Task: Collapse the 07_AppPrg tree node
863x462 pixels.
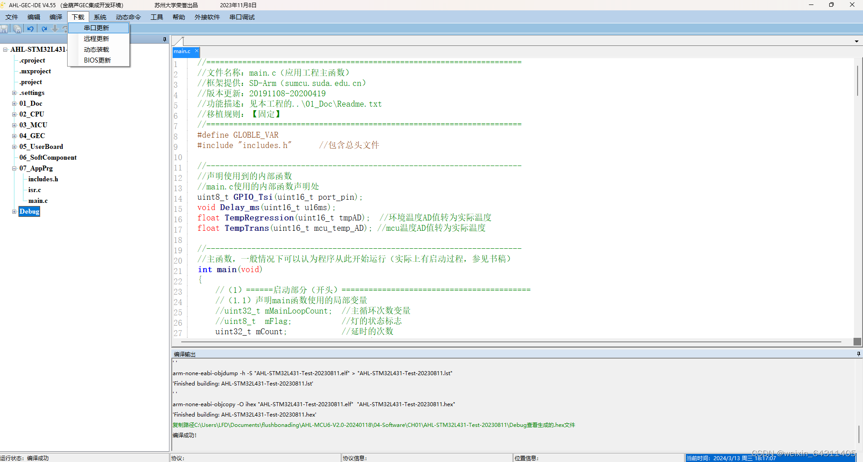Action: click(14, 168)
